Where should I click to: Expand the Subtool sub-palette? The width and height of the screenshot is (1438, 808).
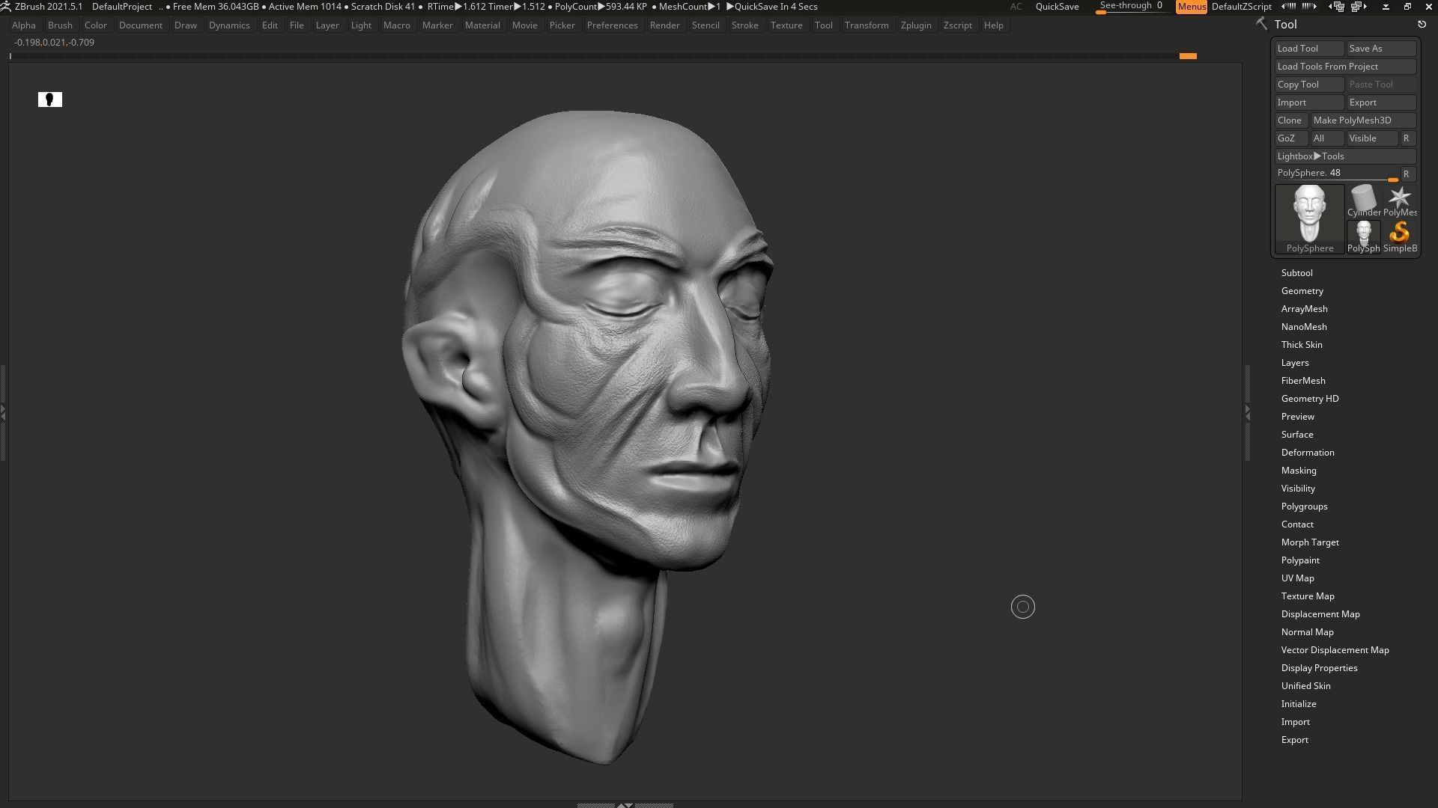tap(1296, 273)
